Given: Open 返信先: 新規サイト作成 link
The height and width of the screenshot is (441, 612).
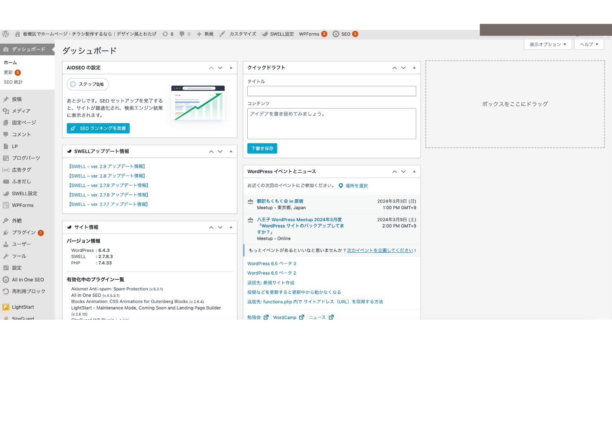Looking at the screenshot, I should pos(271,283).
